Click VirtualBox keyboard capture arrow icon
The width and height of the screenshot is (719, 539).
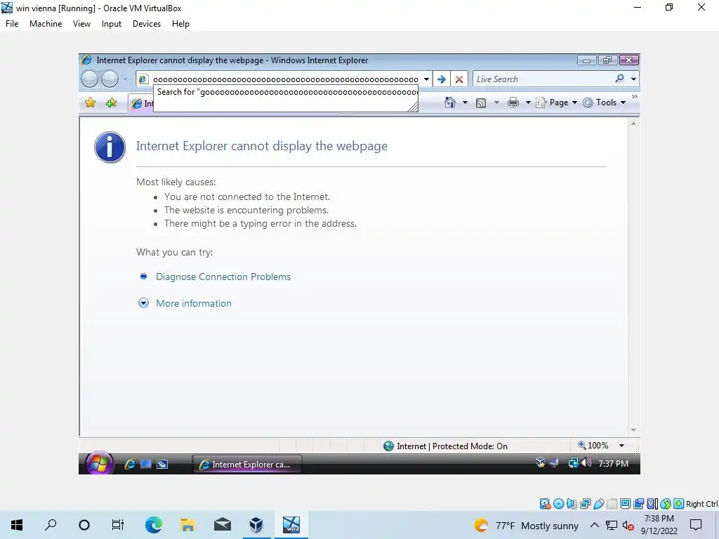(x=679, y=504)
